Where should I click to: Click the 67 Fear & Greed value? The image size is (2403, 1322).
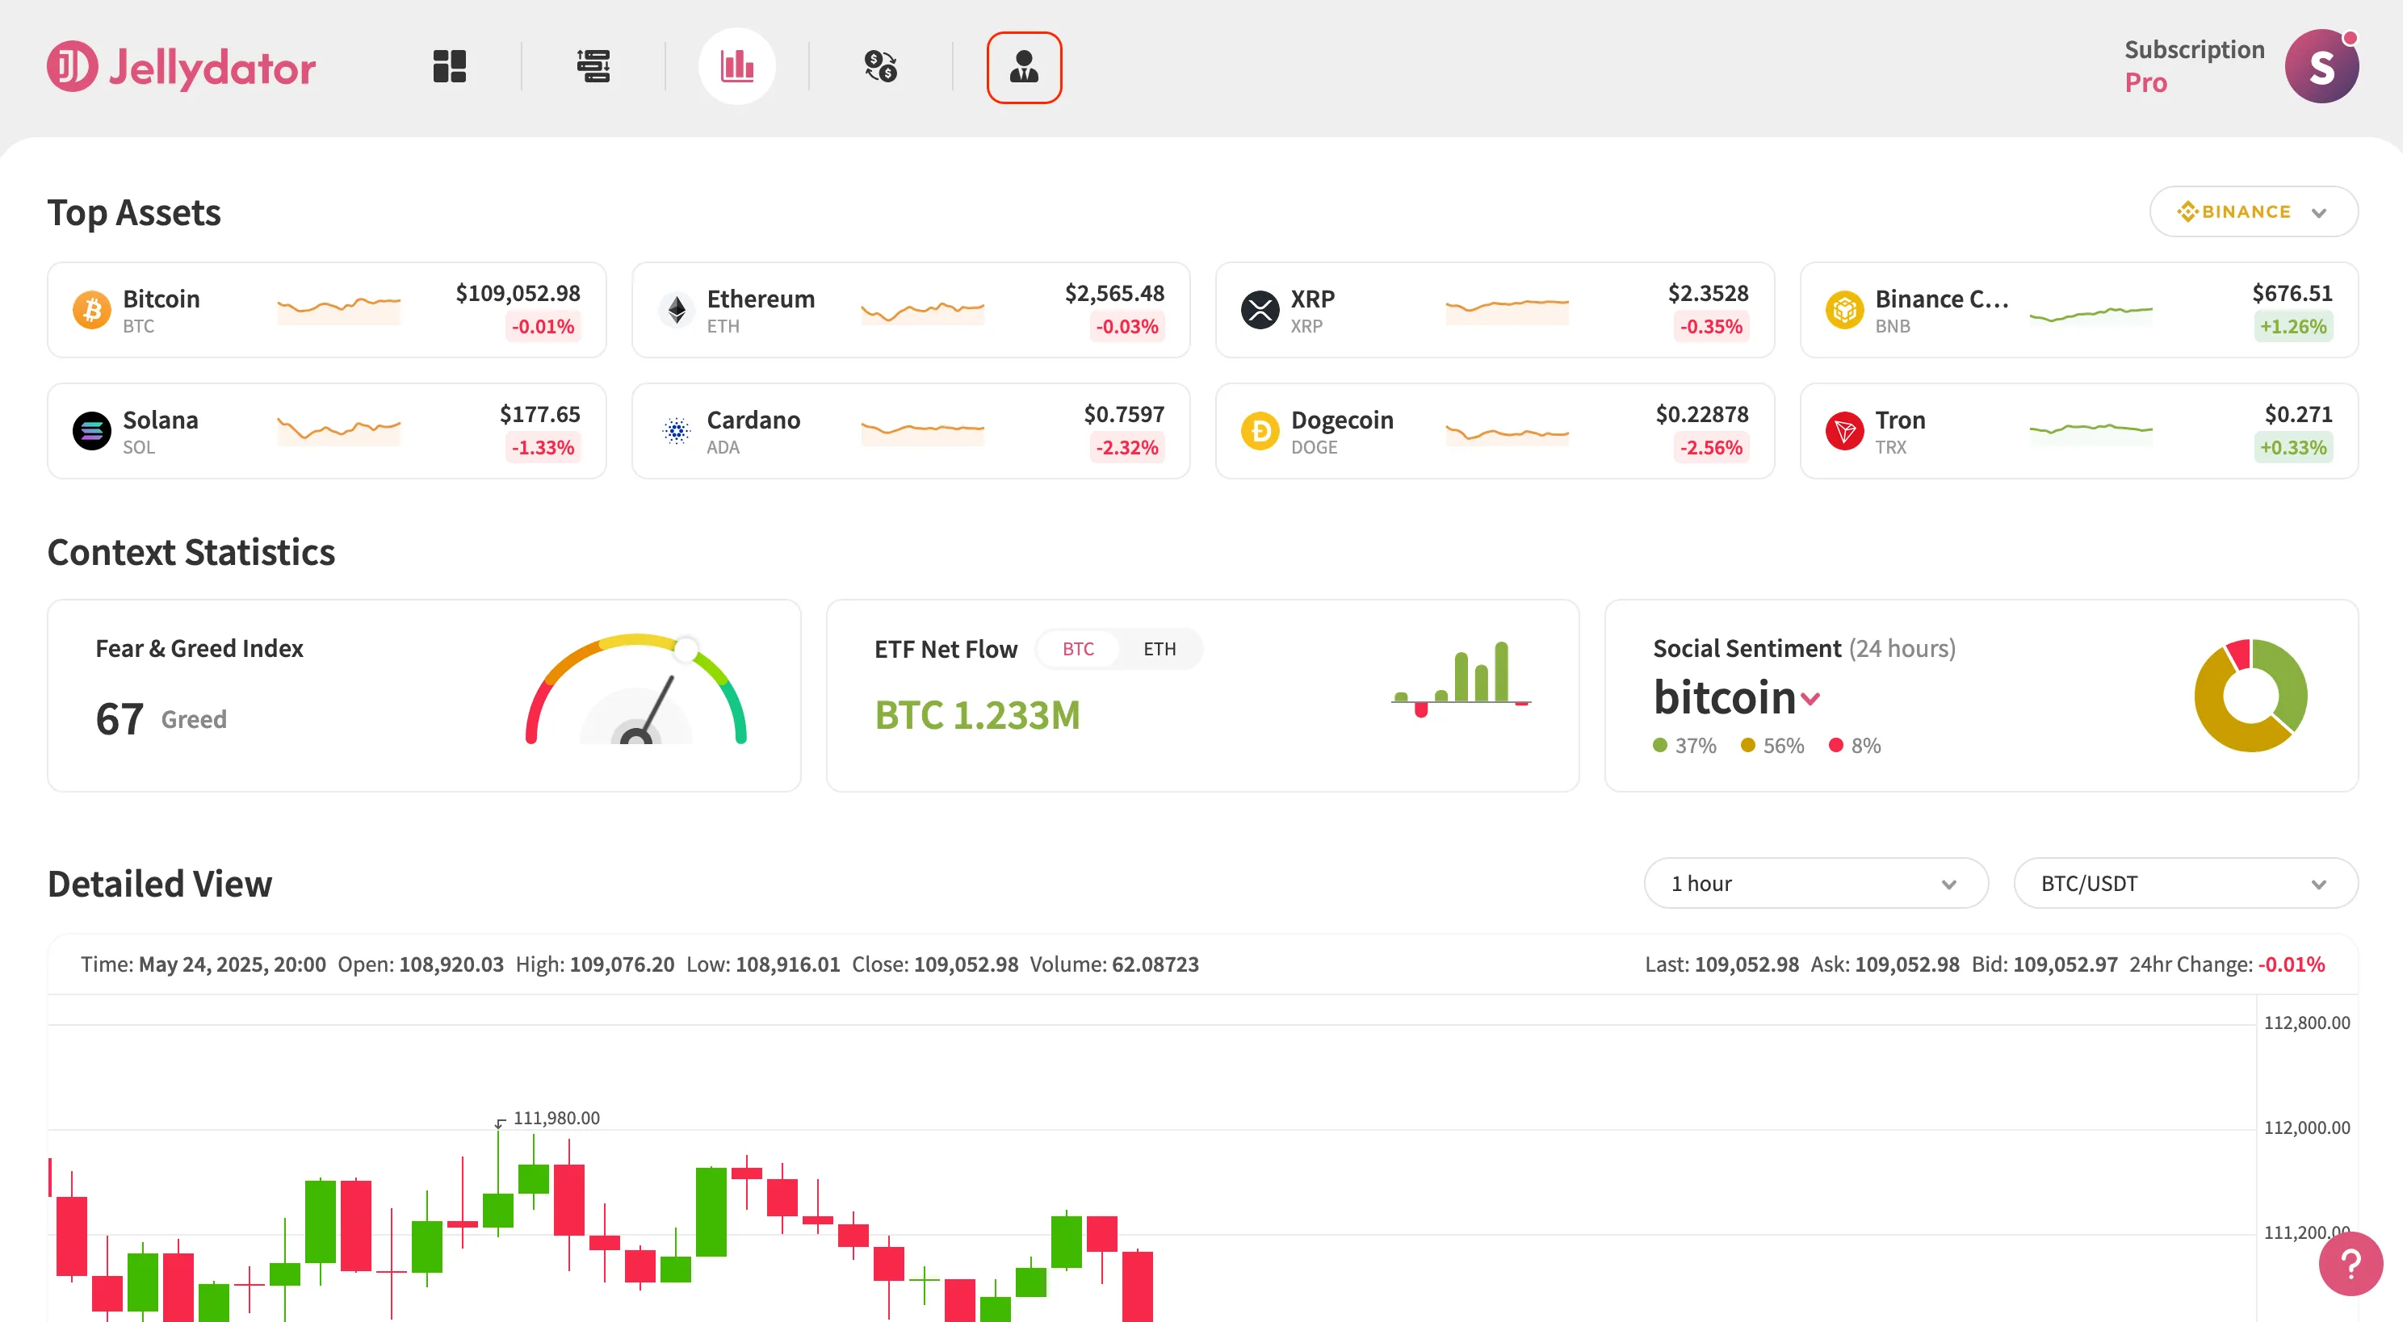pos(120,719)
